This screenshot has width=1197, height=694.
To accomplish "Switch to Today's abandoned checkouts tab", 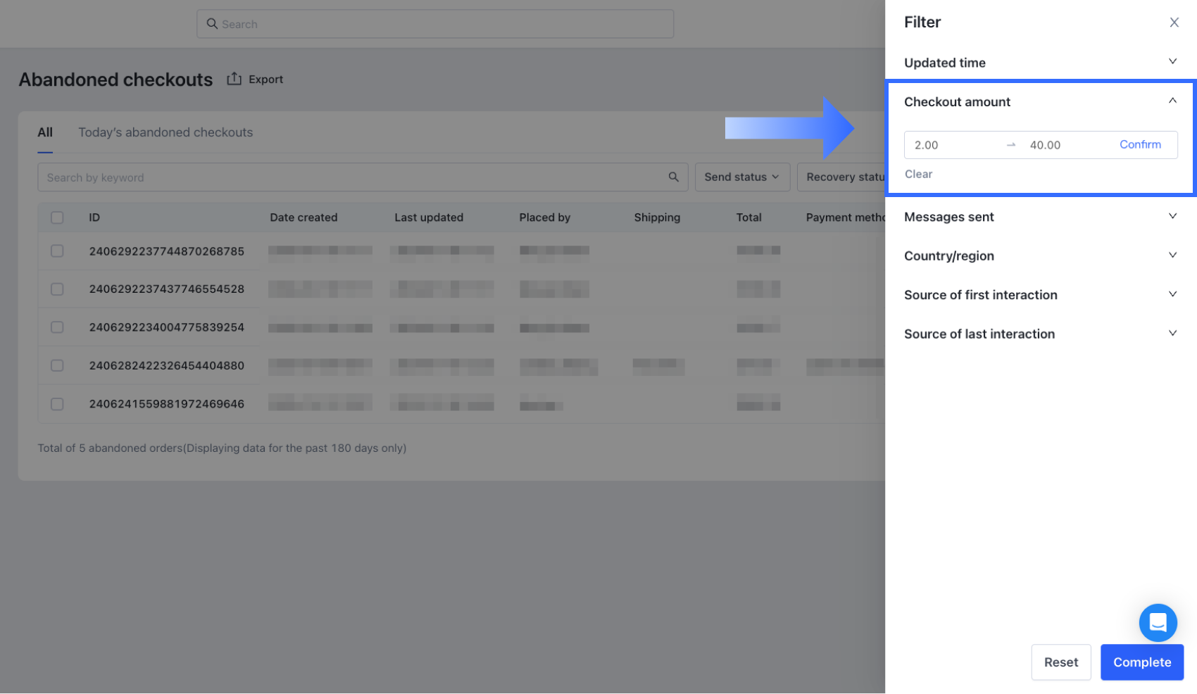I will (x=165, y=132).
